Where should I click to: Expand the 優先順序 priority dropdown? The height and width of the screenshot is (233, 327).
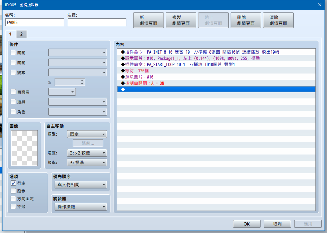pyautogui.click(x=81, y=185)
